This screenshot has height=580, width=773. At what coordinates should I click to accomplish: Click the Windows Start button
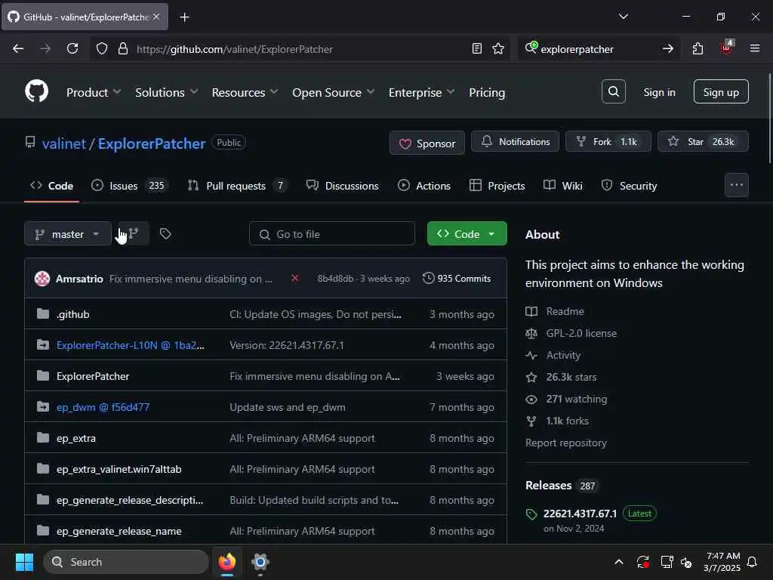pyautogui.click(x=24, y=562)
